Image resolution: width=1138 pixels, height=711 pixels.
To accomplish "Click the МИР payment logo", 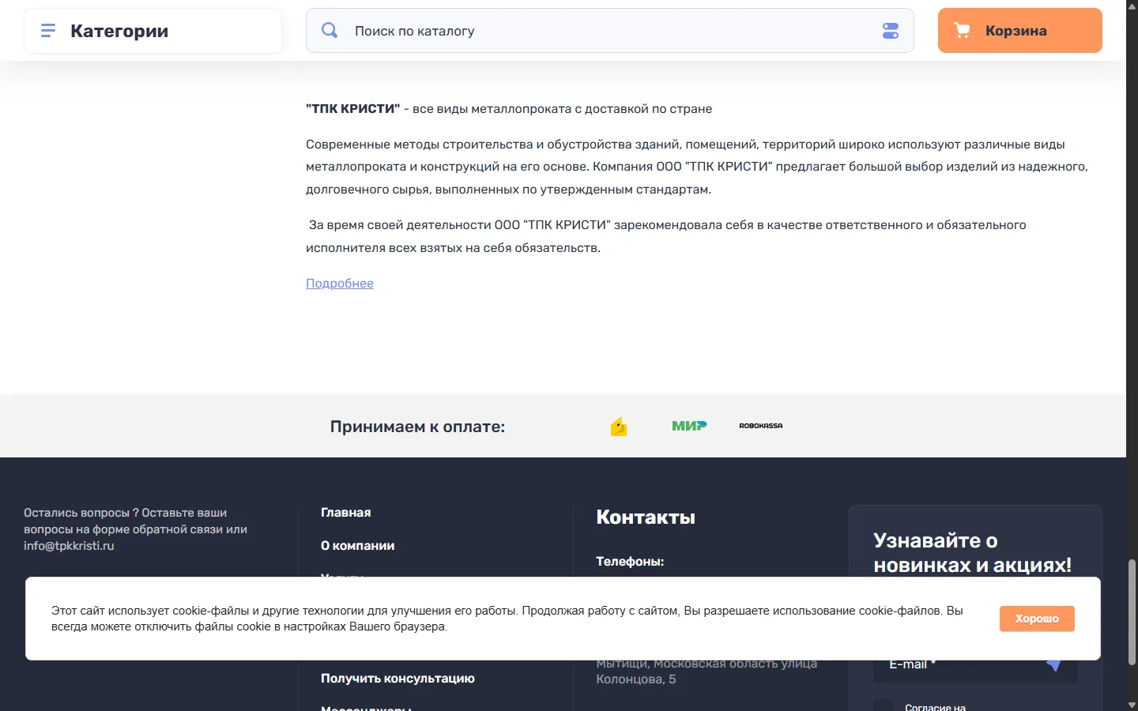I will (x=689, y=426).
